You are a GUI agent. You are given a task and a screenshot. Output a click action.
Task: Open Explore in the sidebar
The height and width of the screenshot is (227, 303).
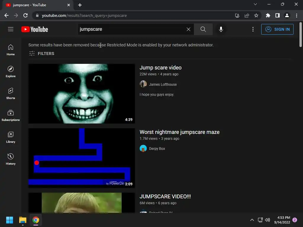(x=11, y=72)
